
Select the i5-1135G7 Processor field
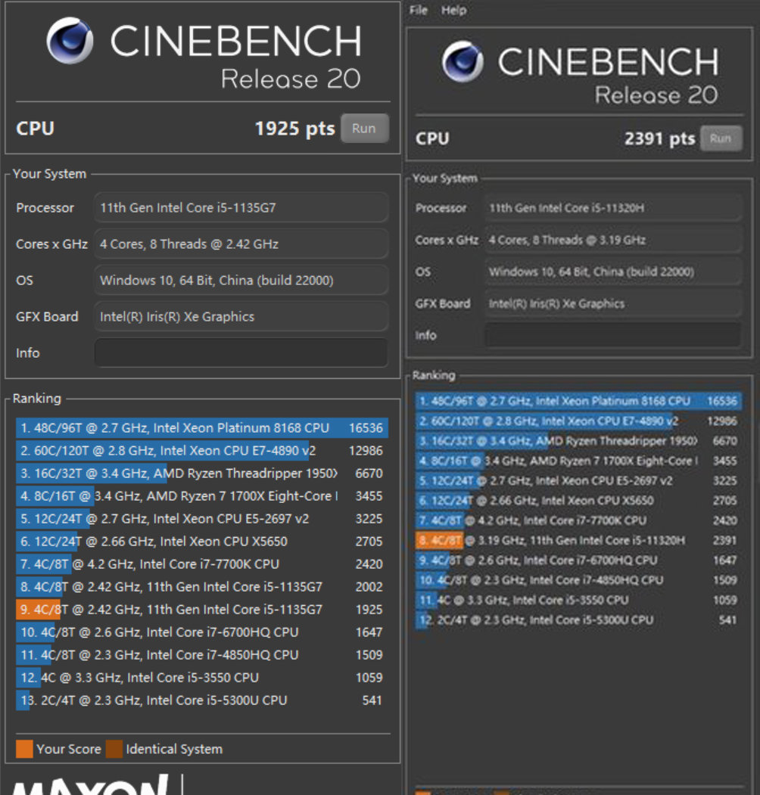click(x=241, y=208)
